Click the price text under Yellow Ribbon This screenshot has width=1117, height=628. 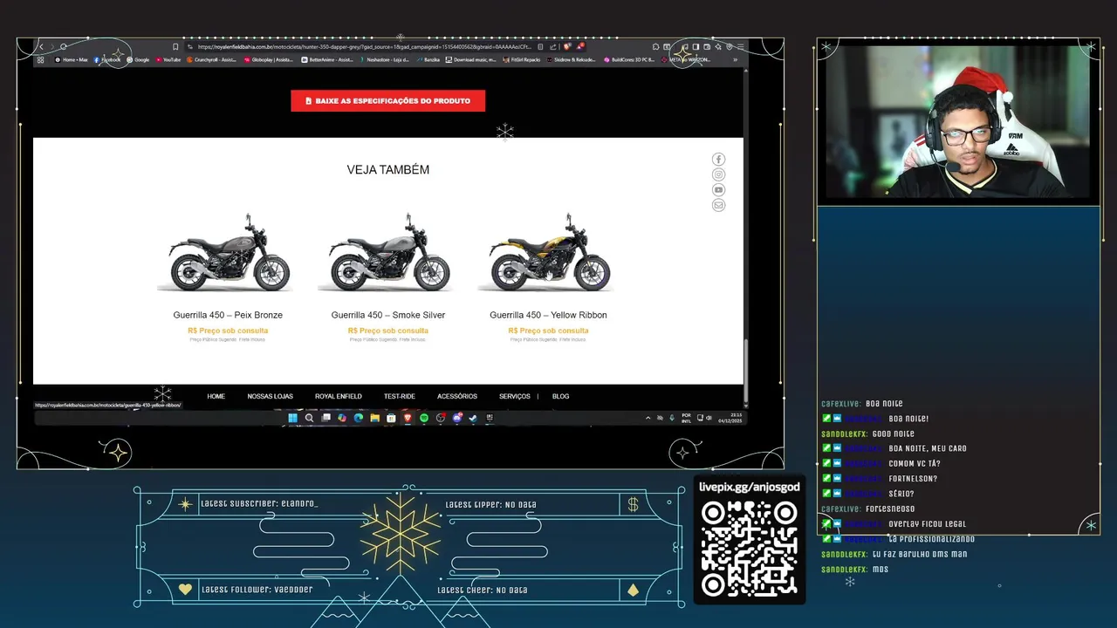pos(548,331)
